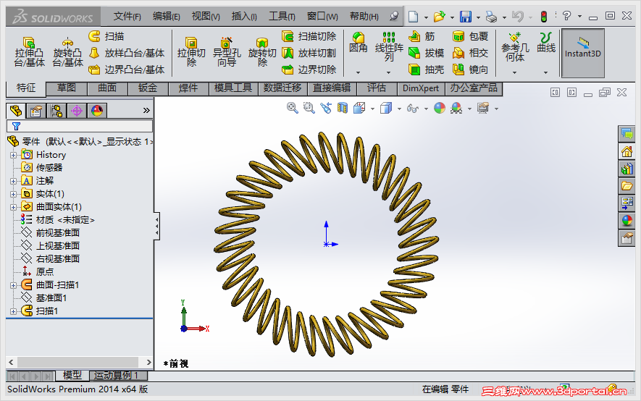Expand the 曲面实体(1) surface bodies node

coord(13,207)
